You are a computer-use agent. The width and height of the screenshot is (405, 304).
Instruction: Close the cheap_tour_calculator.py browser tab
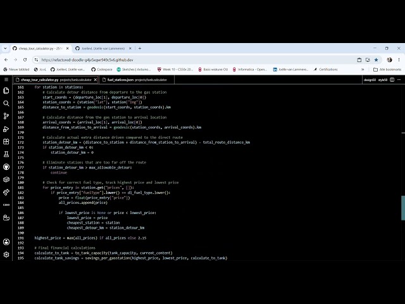click(x=68, y=48)
